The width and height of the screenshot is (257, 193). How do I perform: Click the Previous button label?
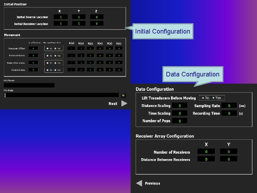152,183
